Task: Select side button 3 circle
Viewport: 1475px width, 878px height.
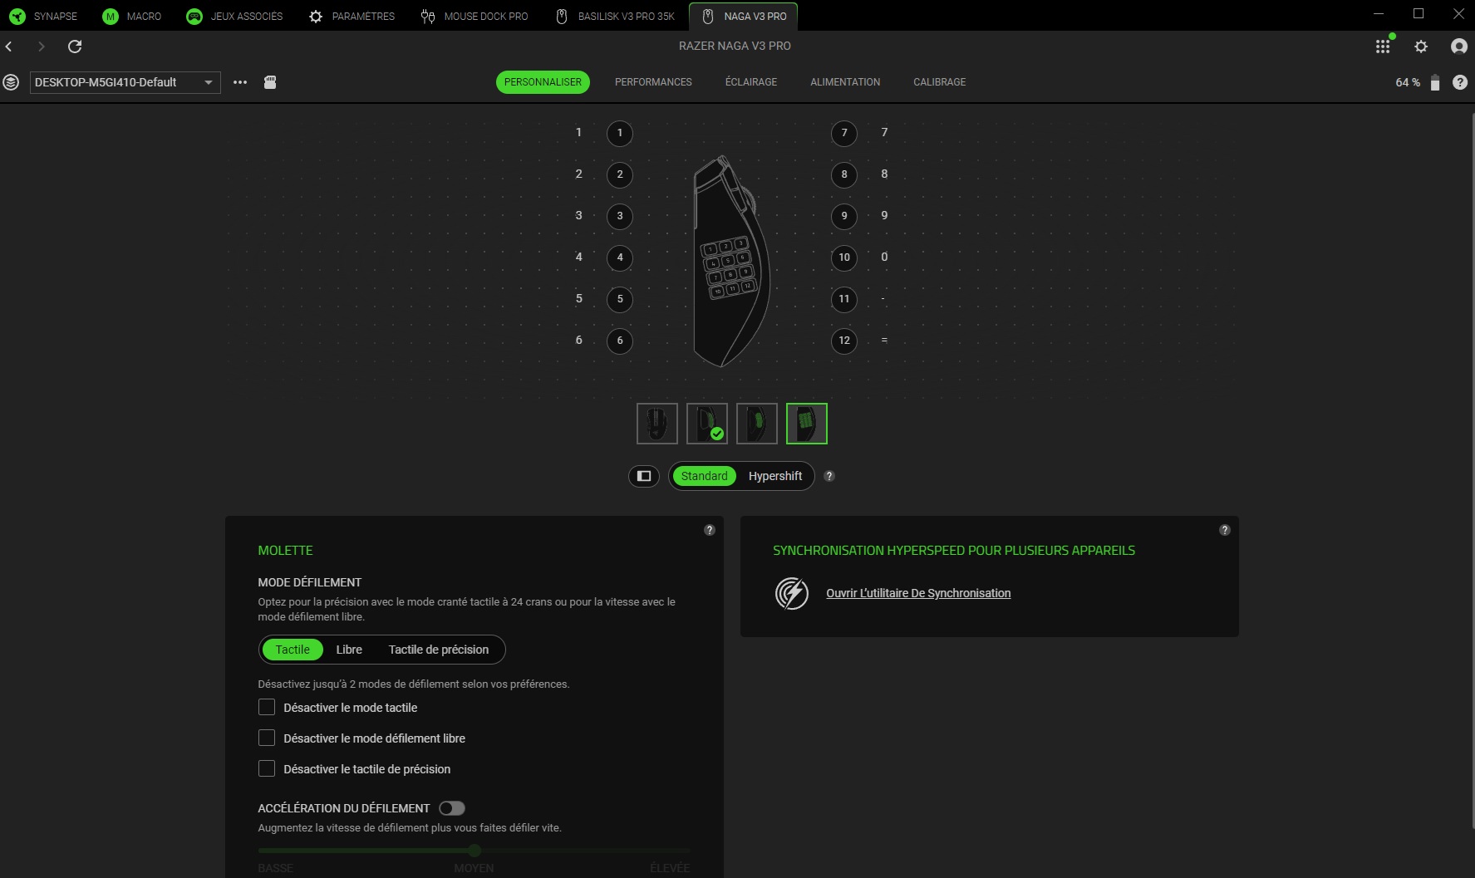Action: click(x=620, y=216)
